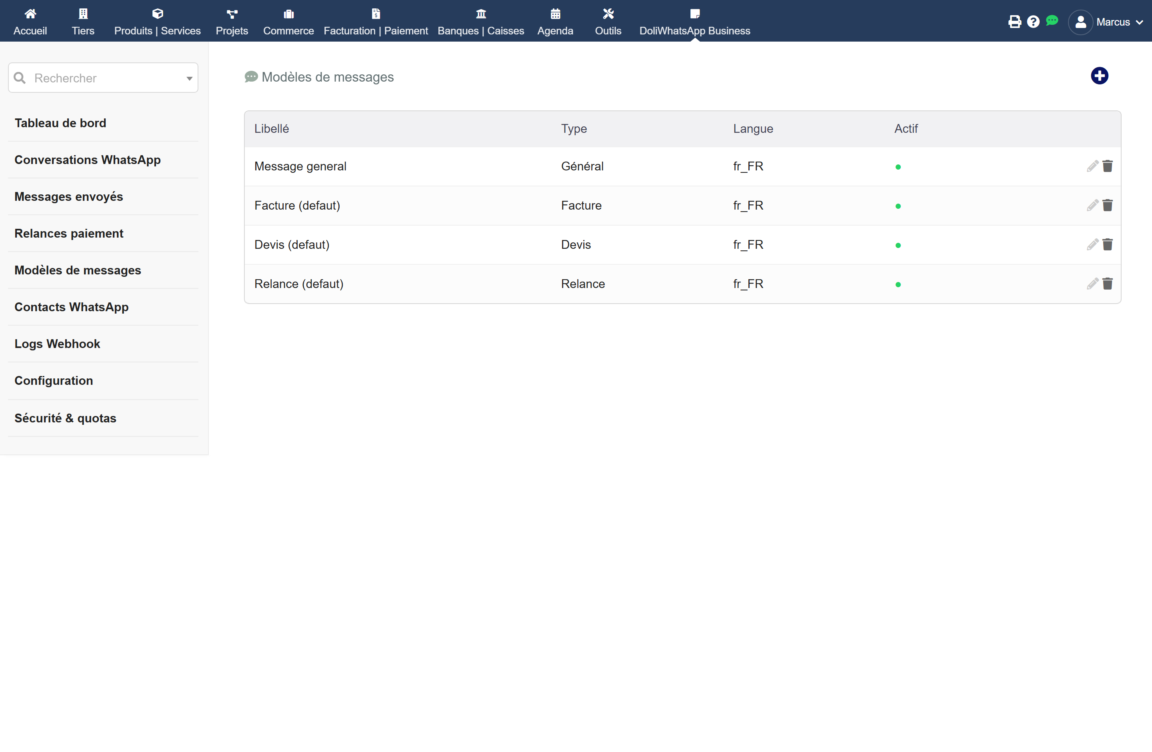Screen dimensions: 1152x752
Task: Open the Marcus user menu
Action: point(1106,22)
